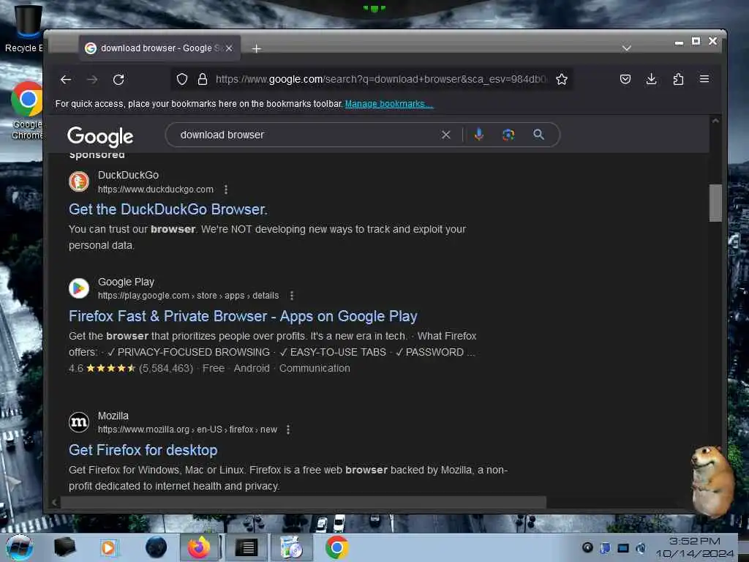Click the DuckDuckGo site name
Screen dimensions: 749x562
point(129,176)
